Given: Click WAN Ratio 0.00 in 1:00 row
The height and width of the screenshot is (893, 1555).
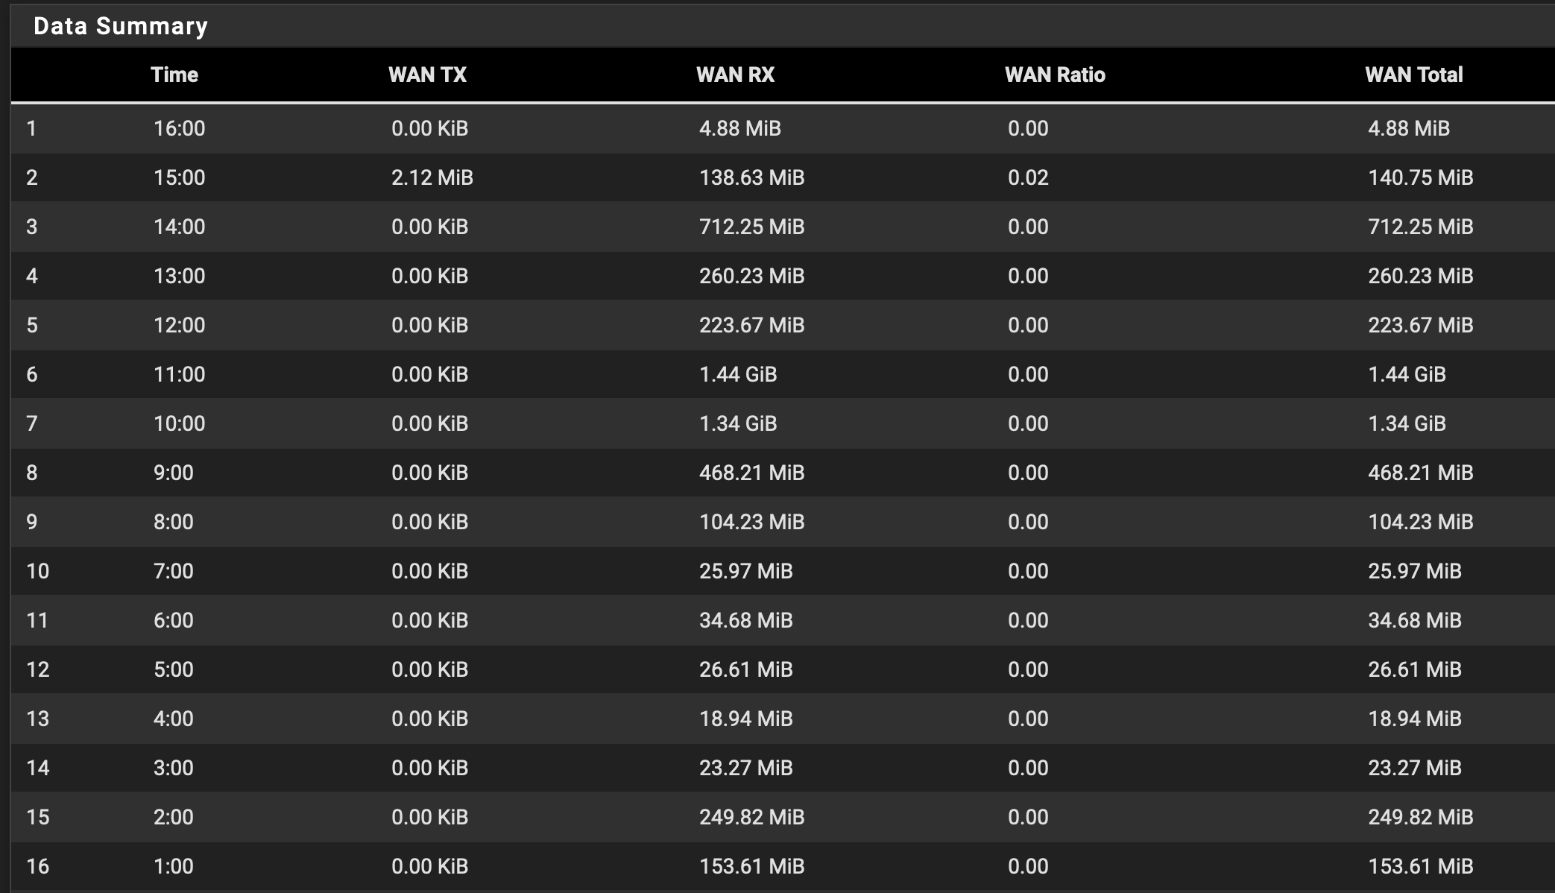Looking at the screenshot, I should (x=1028, y=866).
